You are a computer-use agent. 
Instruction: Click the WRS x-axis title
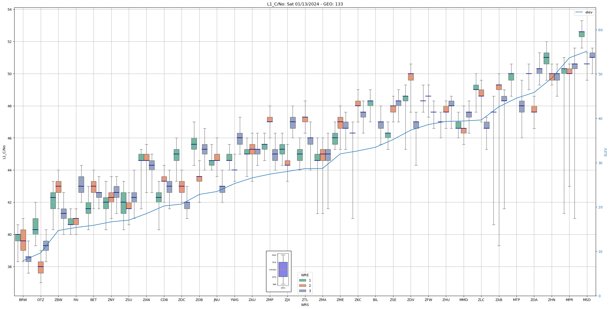(x=305, y=305)
